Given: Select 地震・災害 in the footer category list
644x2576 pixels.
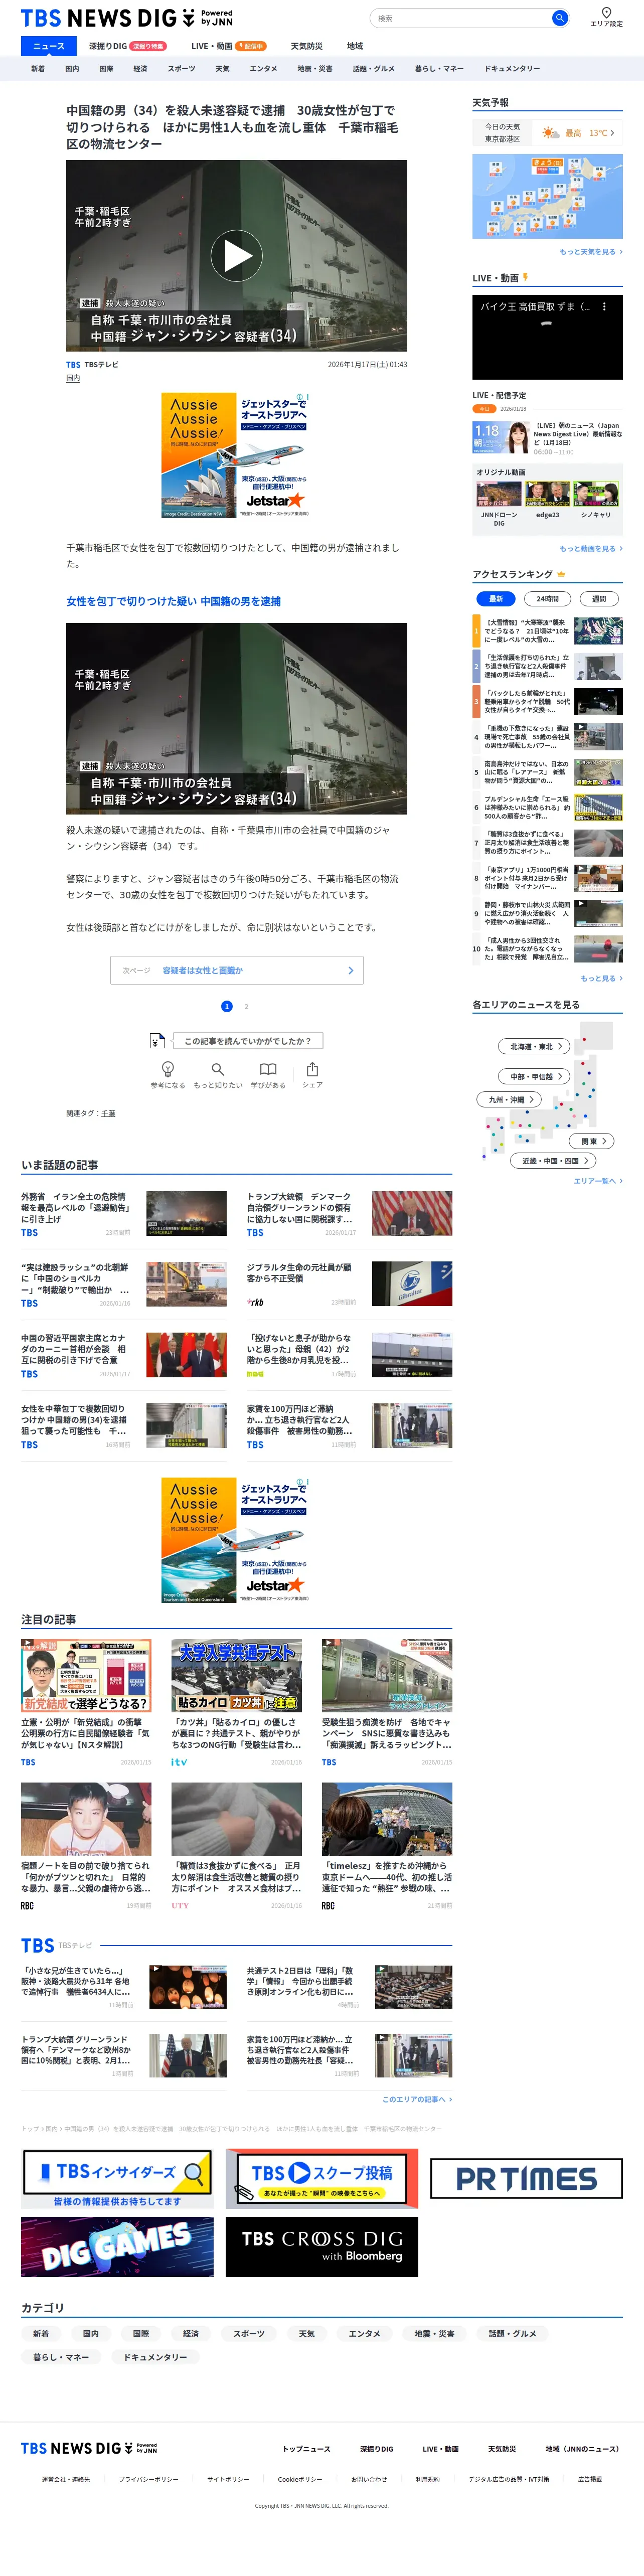Looking at the screenshot, I should [435, 2333].
